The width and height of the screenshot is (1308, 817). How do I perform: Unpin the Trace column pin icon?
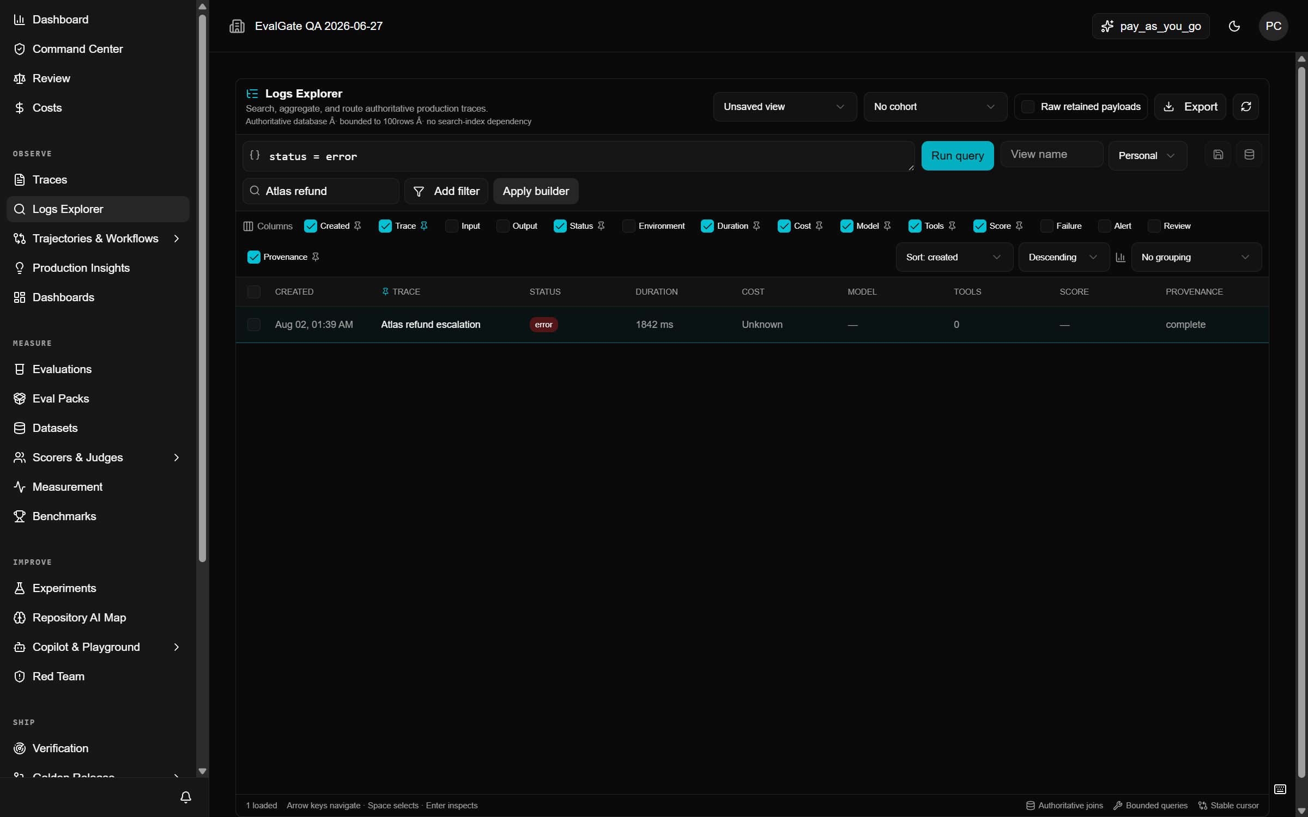tap(424, 226)
